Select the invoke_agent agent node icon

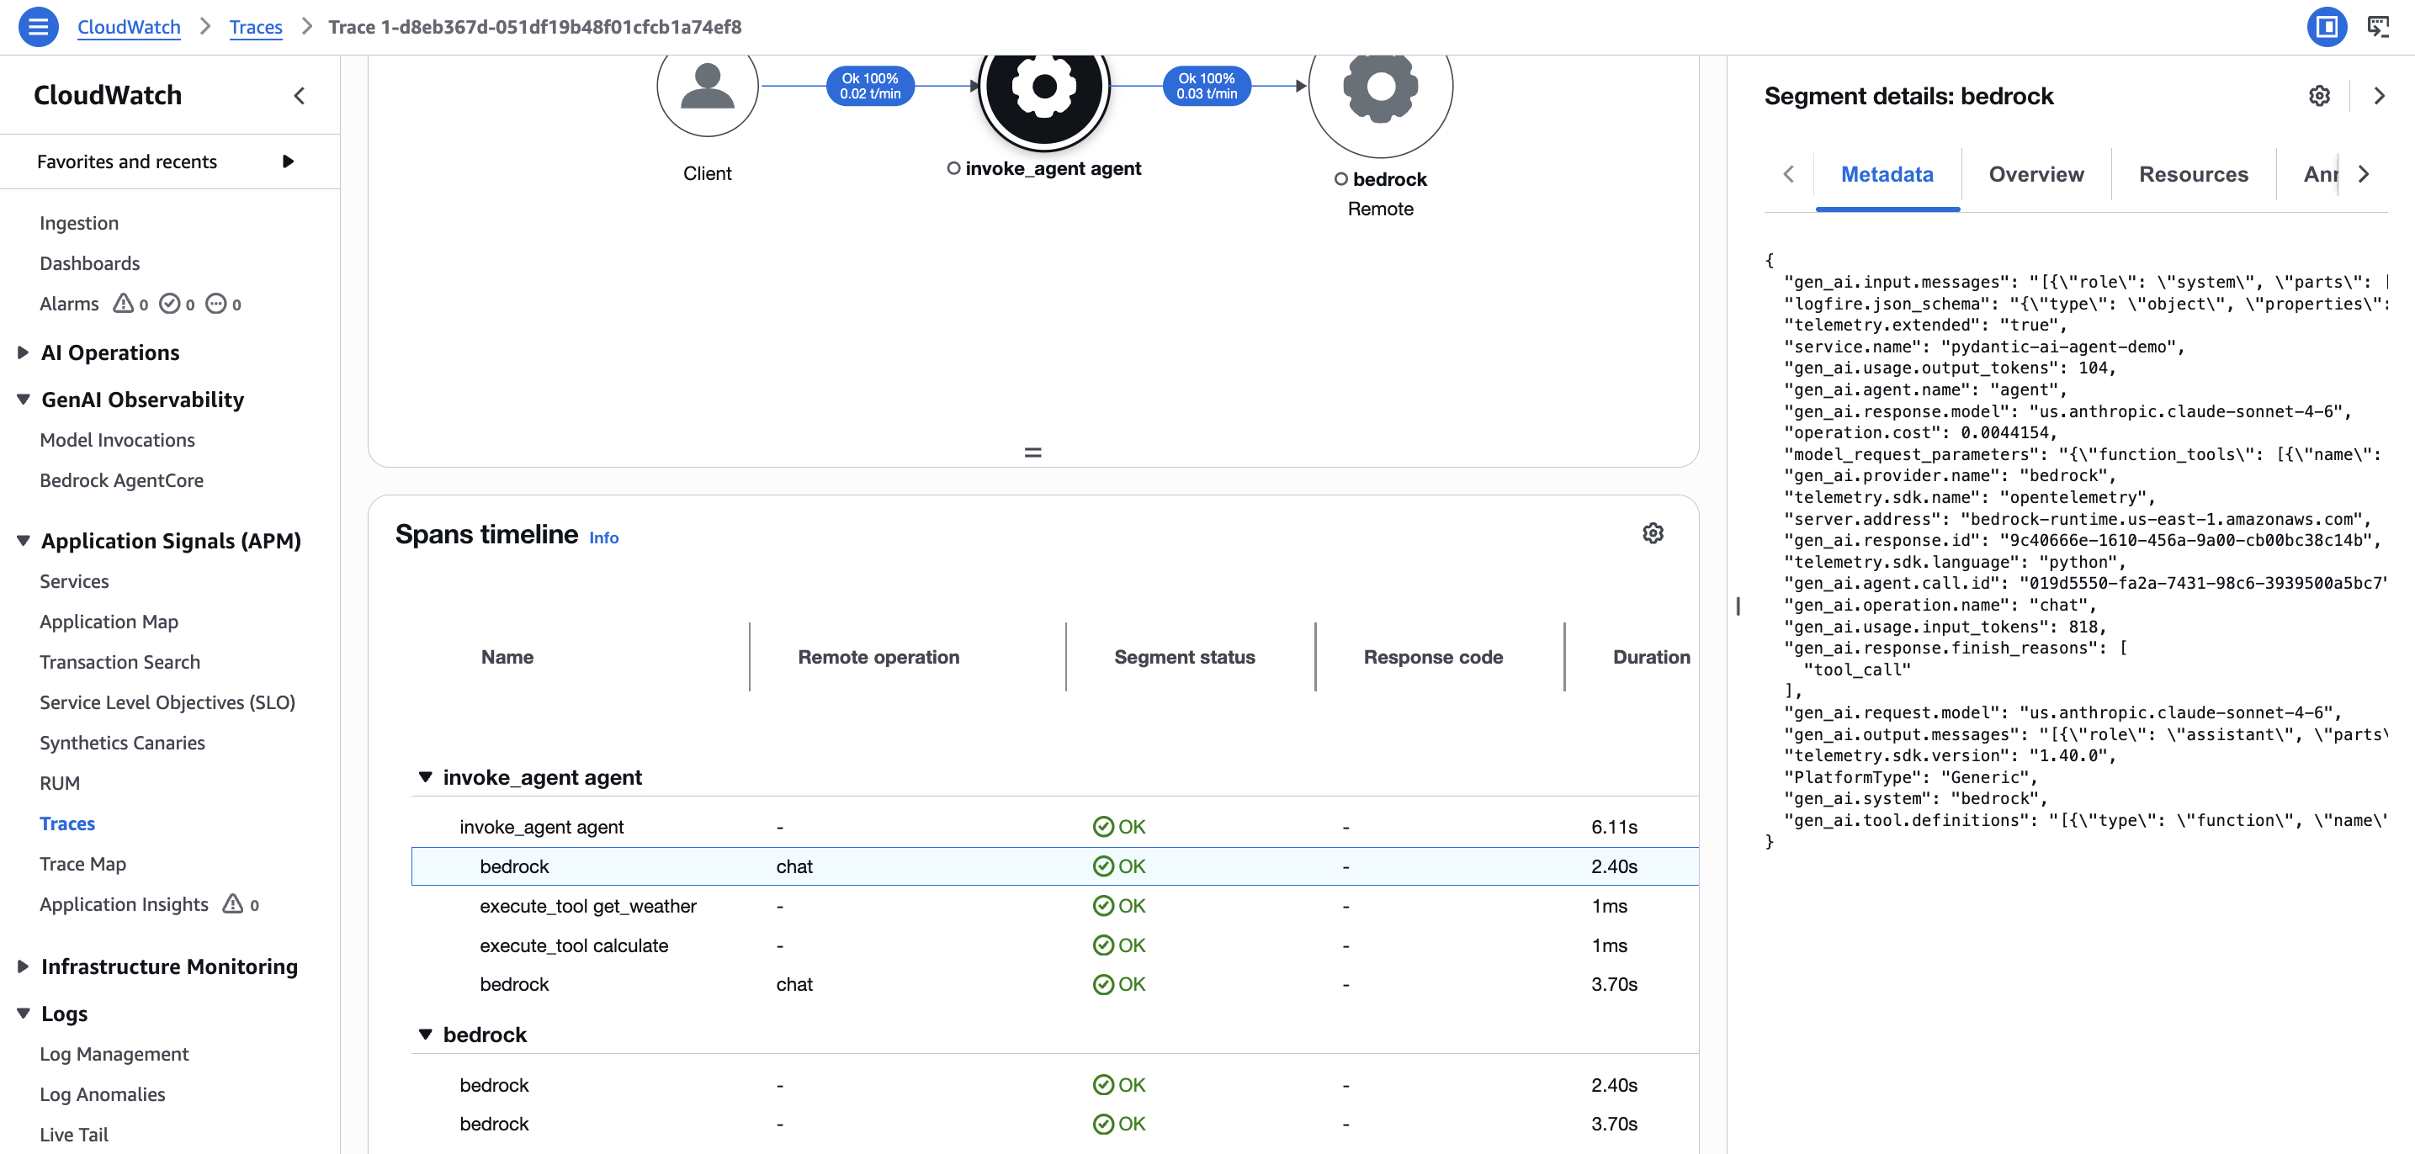1043,88
